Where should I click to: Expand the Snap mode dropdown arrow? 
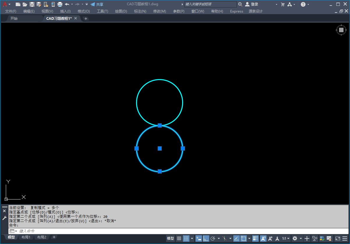pyautogui.click(x=192, y=238)
